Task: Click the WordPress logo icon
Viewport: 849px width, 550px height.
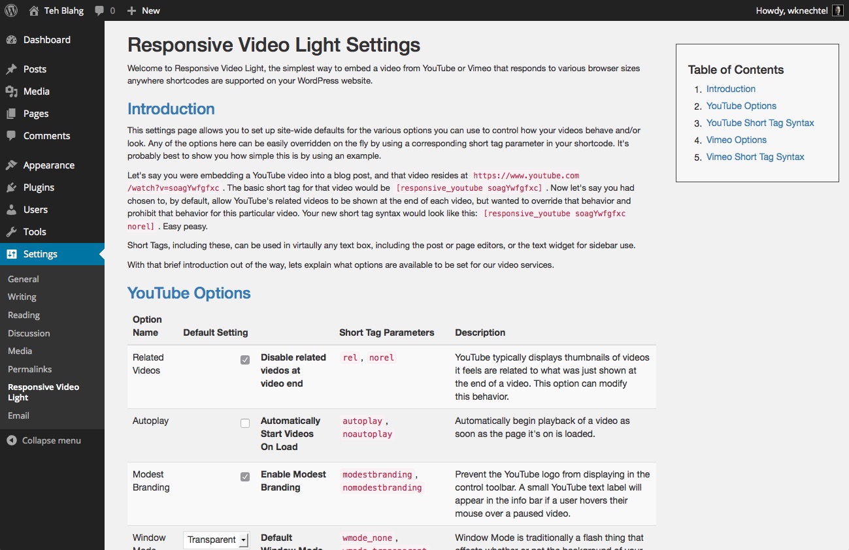Action: (10, 10)
